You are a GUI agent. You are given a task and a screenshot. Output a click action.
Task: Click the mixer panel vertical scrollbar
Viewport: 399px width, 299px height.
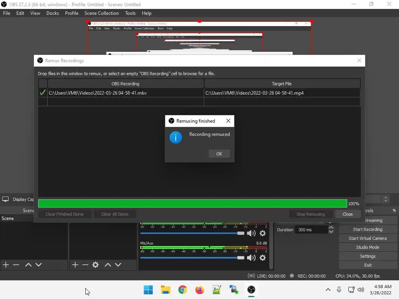(271, 245)
